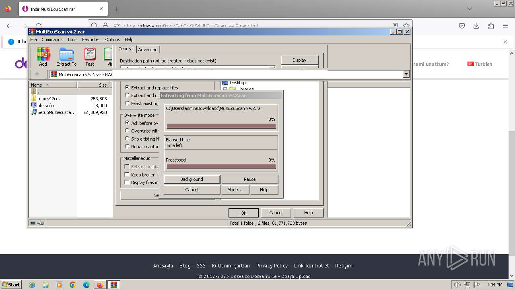Open Windows Media Player taskbar icon
This screenshot has height=290, width=515.
point(59,285)
